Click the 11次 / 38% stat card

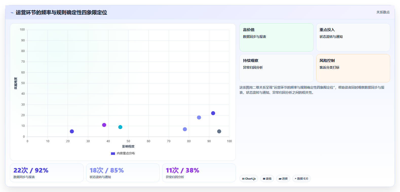coord(199,173)
